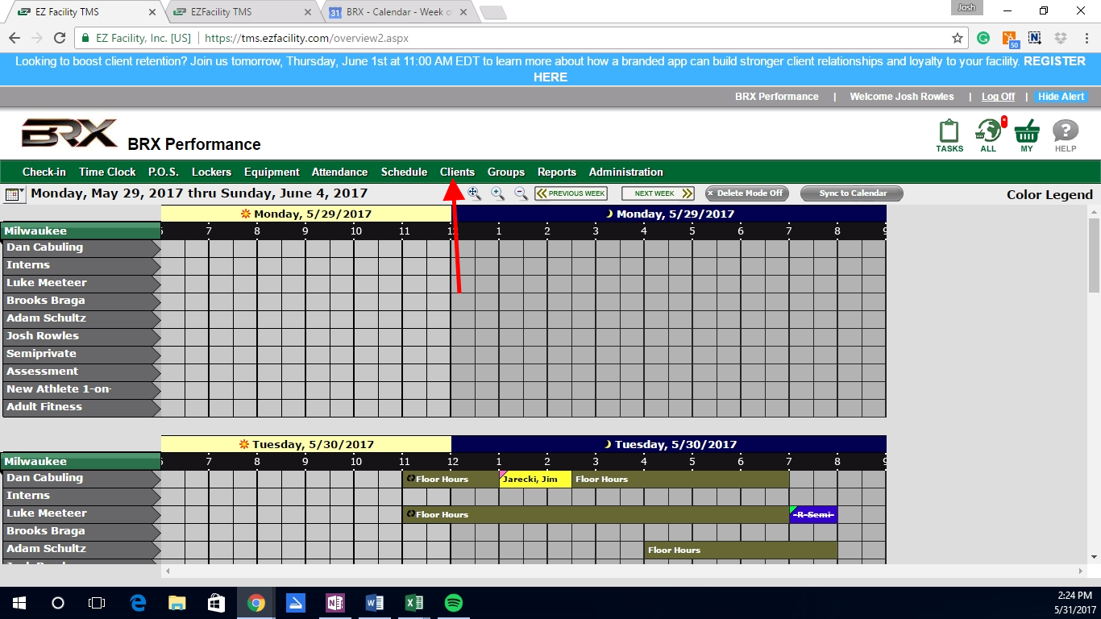The height and width of the screenshot is (619, 1101).
Task: Click the Sync to Calendar button
Action: 852,193
